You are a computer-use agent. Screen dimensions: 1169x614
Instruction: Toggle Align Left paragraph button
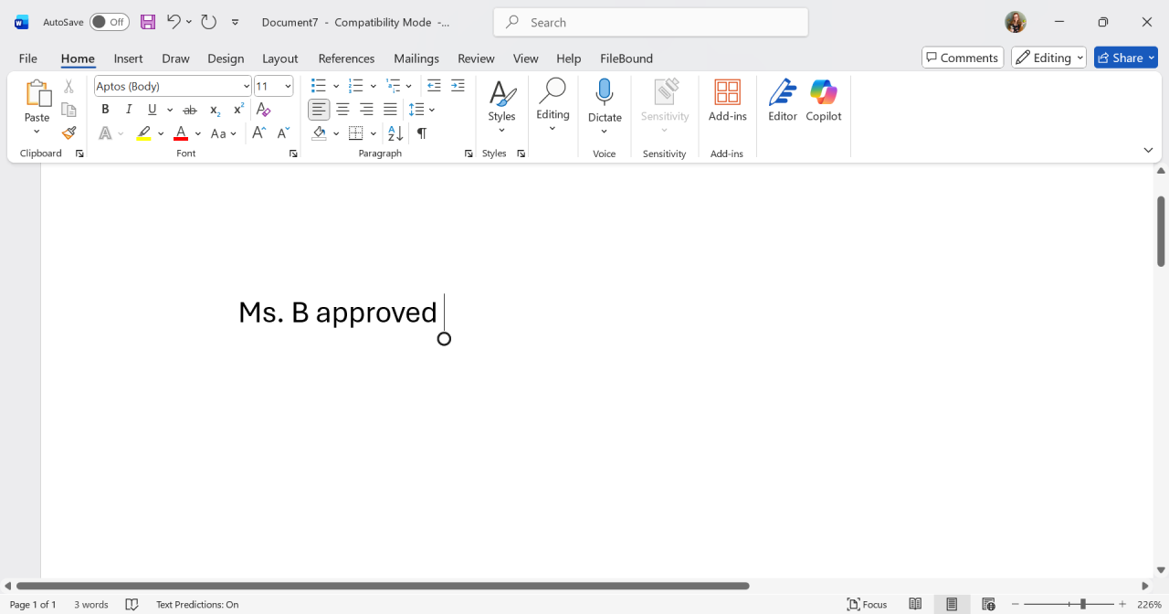319,110
